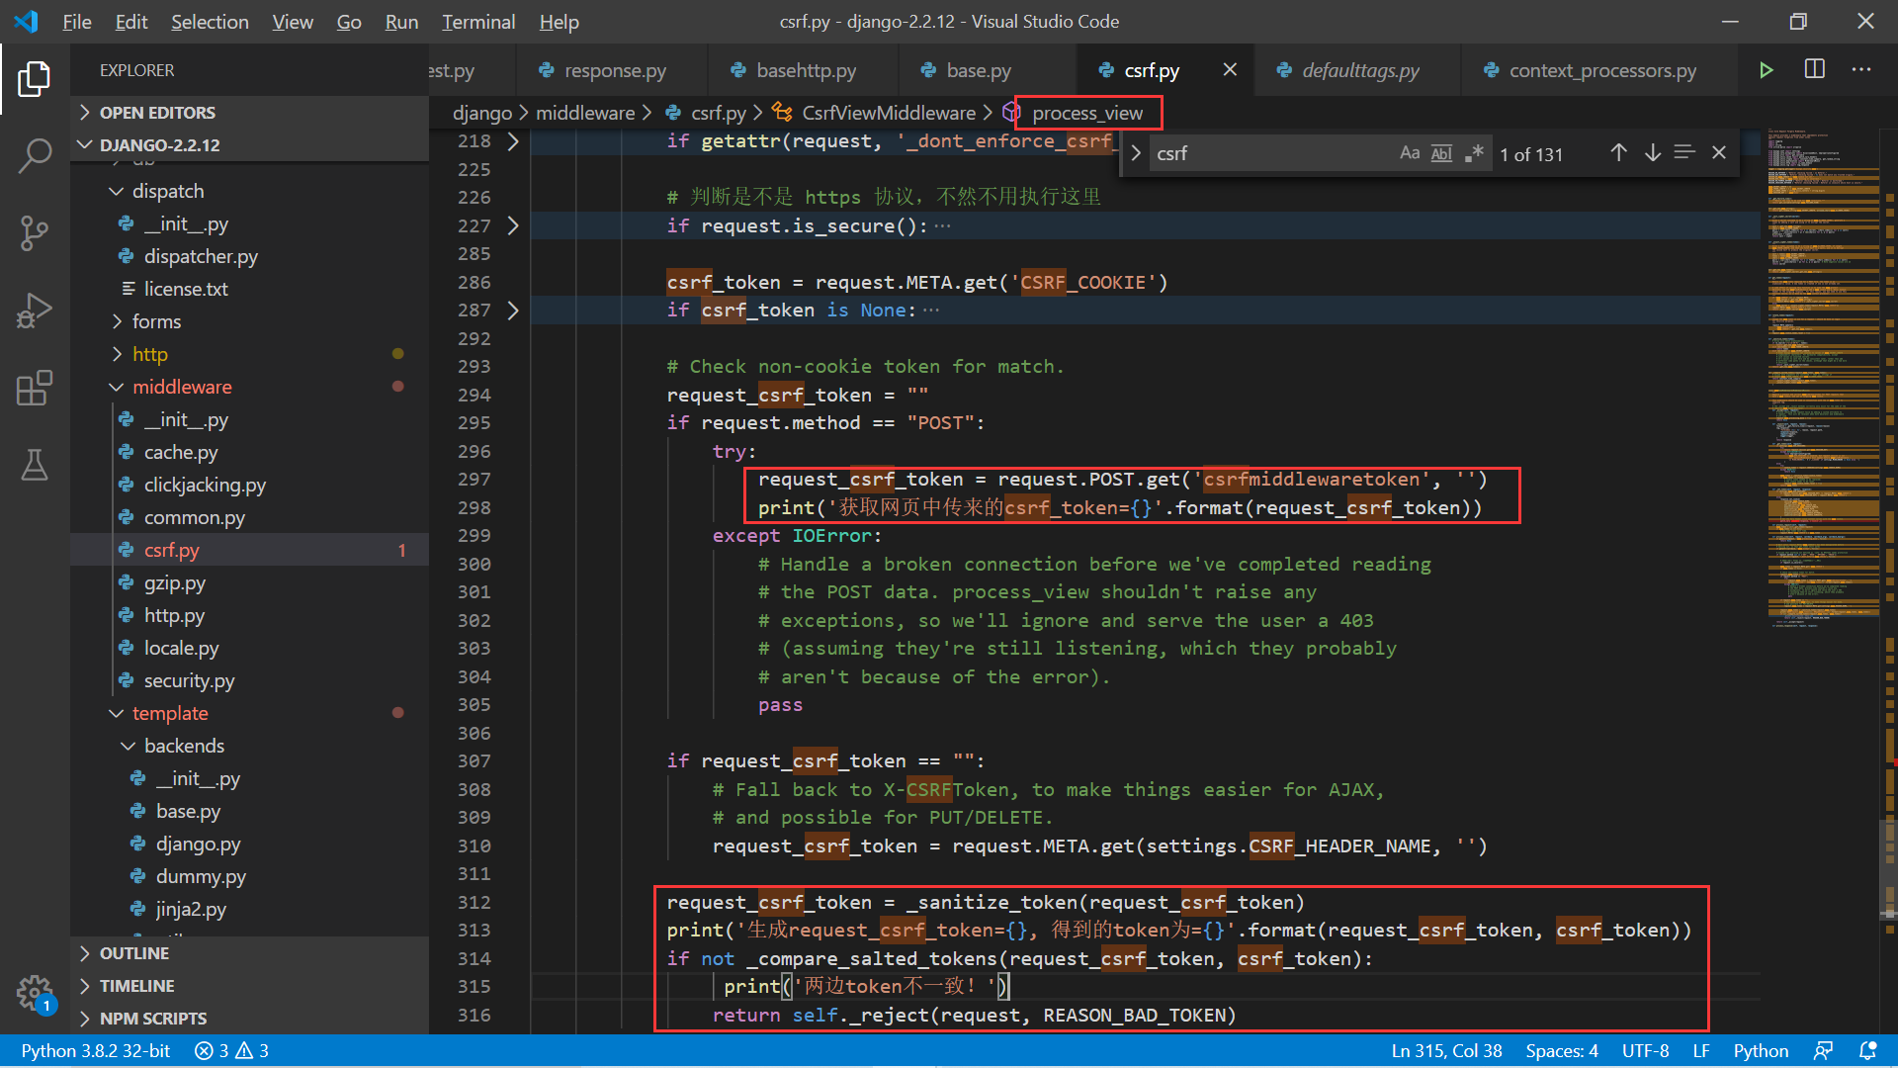Change Python language mode

(x=1761, y=1050)
